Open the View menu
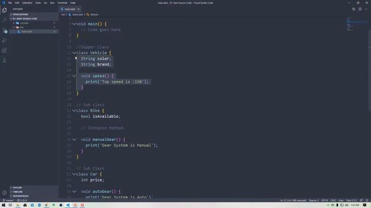371x208 pixels. (38, 3)
